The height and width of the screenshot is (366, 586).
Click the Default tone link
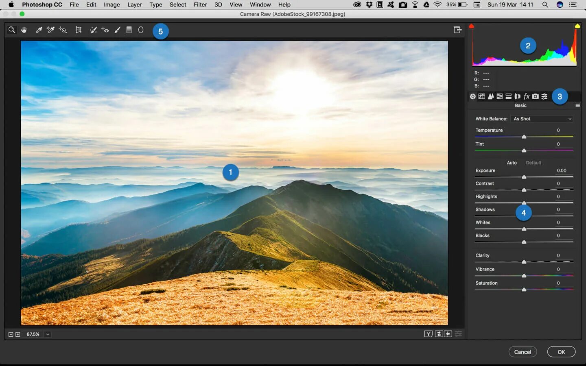click(x=534, y=163)
